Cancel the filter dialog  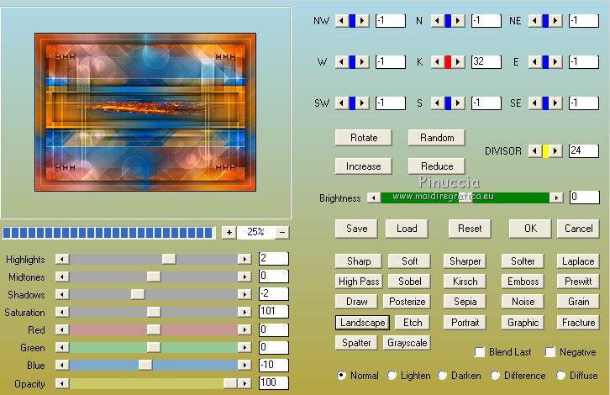tap(578, 229)
